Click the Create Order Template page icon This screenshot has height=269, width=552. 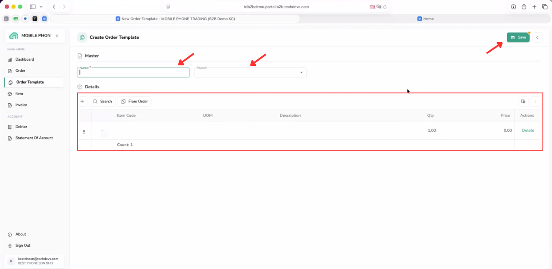82,37
